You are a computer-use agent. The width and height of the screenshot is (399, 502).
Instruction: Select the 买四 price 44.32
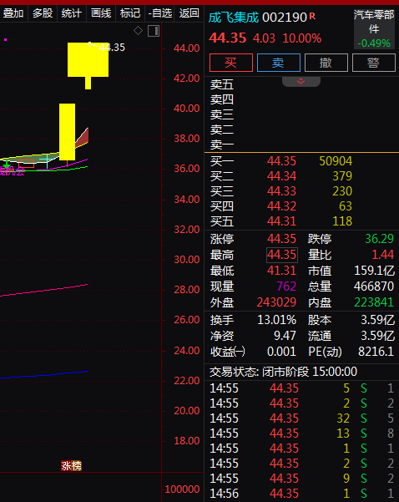(x=281, y=206)
